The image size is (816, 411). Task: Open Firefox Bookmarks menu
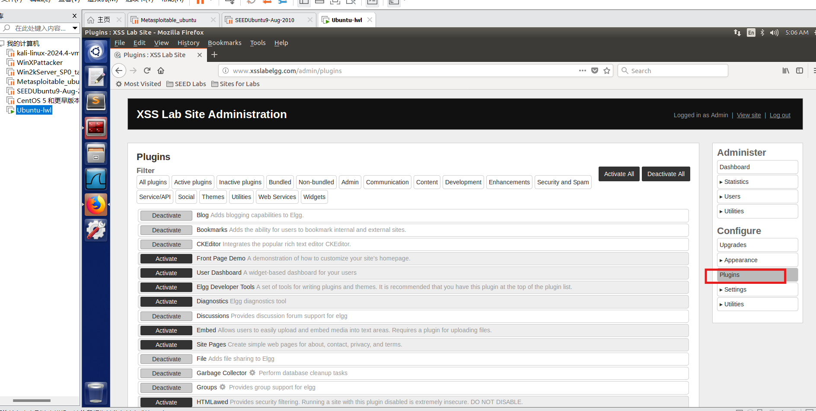pyautogui.click(x=224, y=43)
